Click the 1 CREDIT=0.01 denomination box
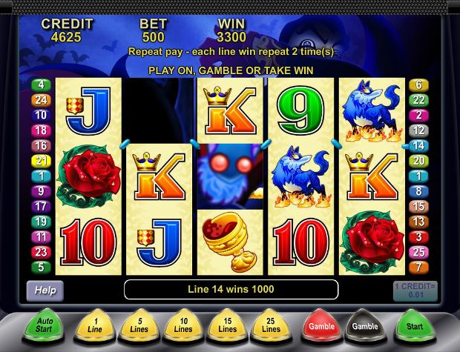This screenshot has height=352, width=460. click(415, 290)
